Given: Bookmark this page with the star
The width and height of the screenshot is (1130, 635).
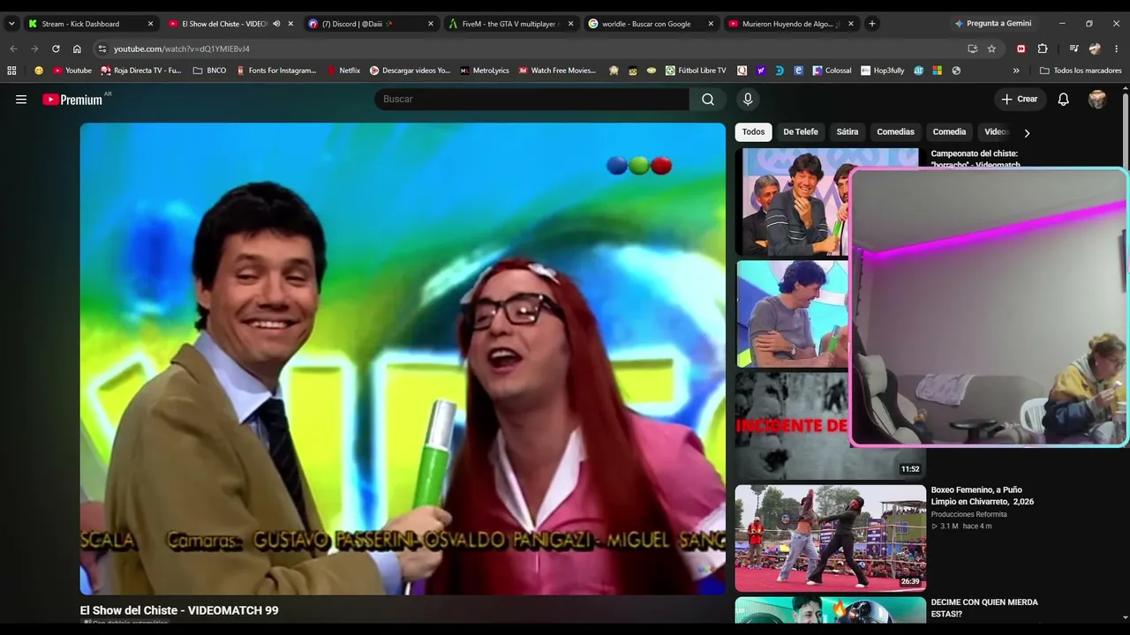Looking at the screenshot, I should (x=991, y=49).
